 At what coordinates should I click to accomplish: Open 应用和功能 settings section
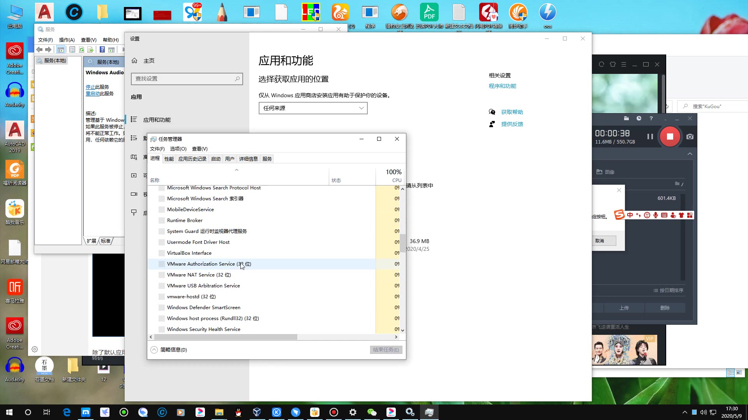coord(157,119)
